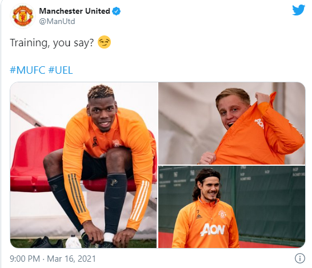Image resolution: width=312 pixels, height=268 pixels.
Task: Open the Manchester United profile name
Action: coord(74,11)
